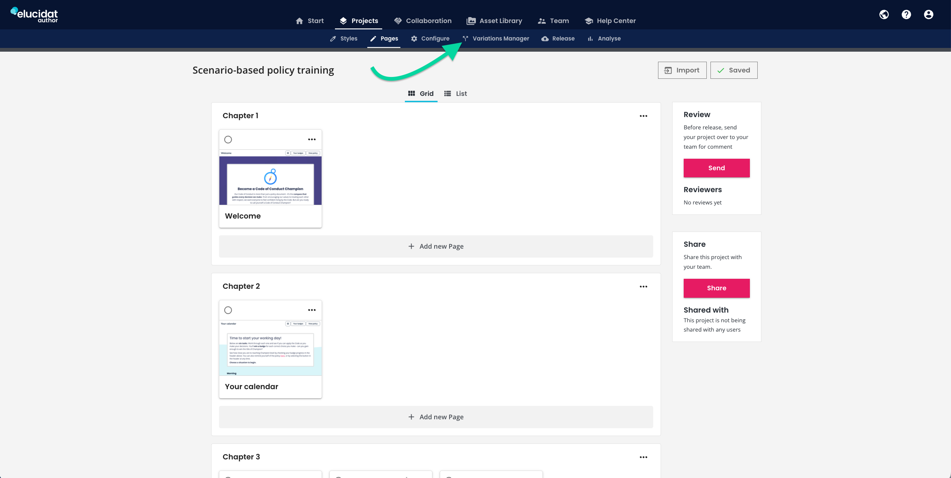Click the Welcome page title
The height and width of the screenshot is (478, 951).
(243, 216)
